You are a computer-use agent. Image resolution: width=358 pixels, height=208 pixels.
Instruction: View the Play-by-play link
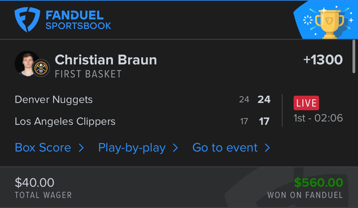132,148
